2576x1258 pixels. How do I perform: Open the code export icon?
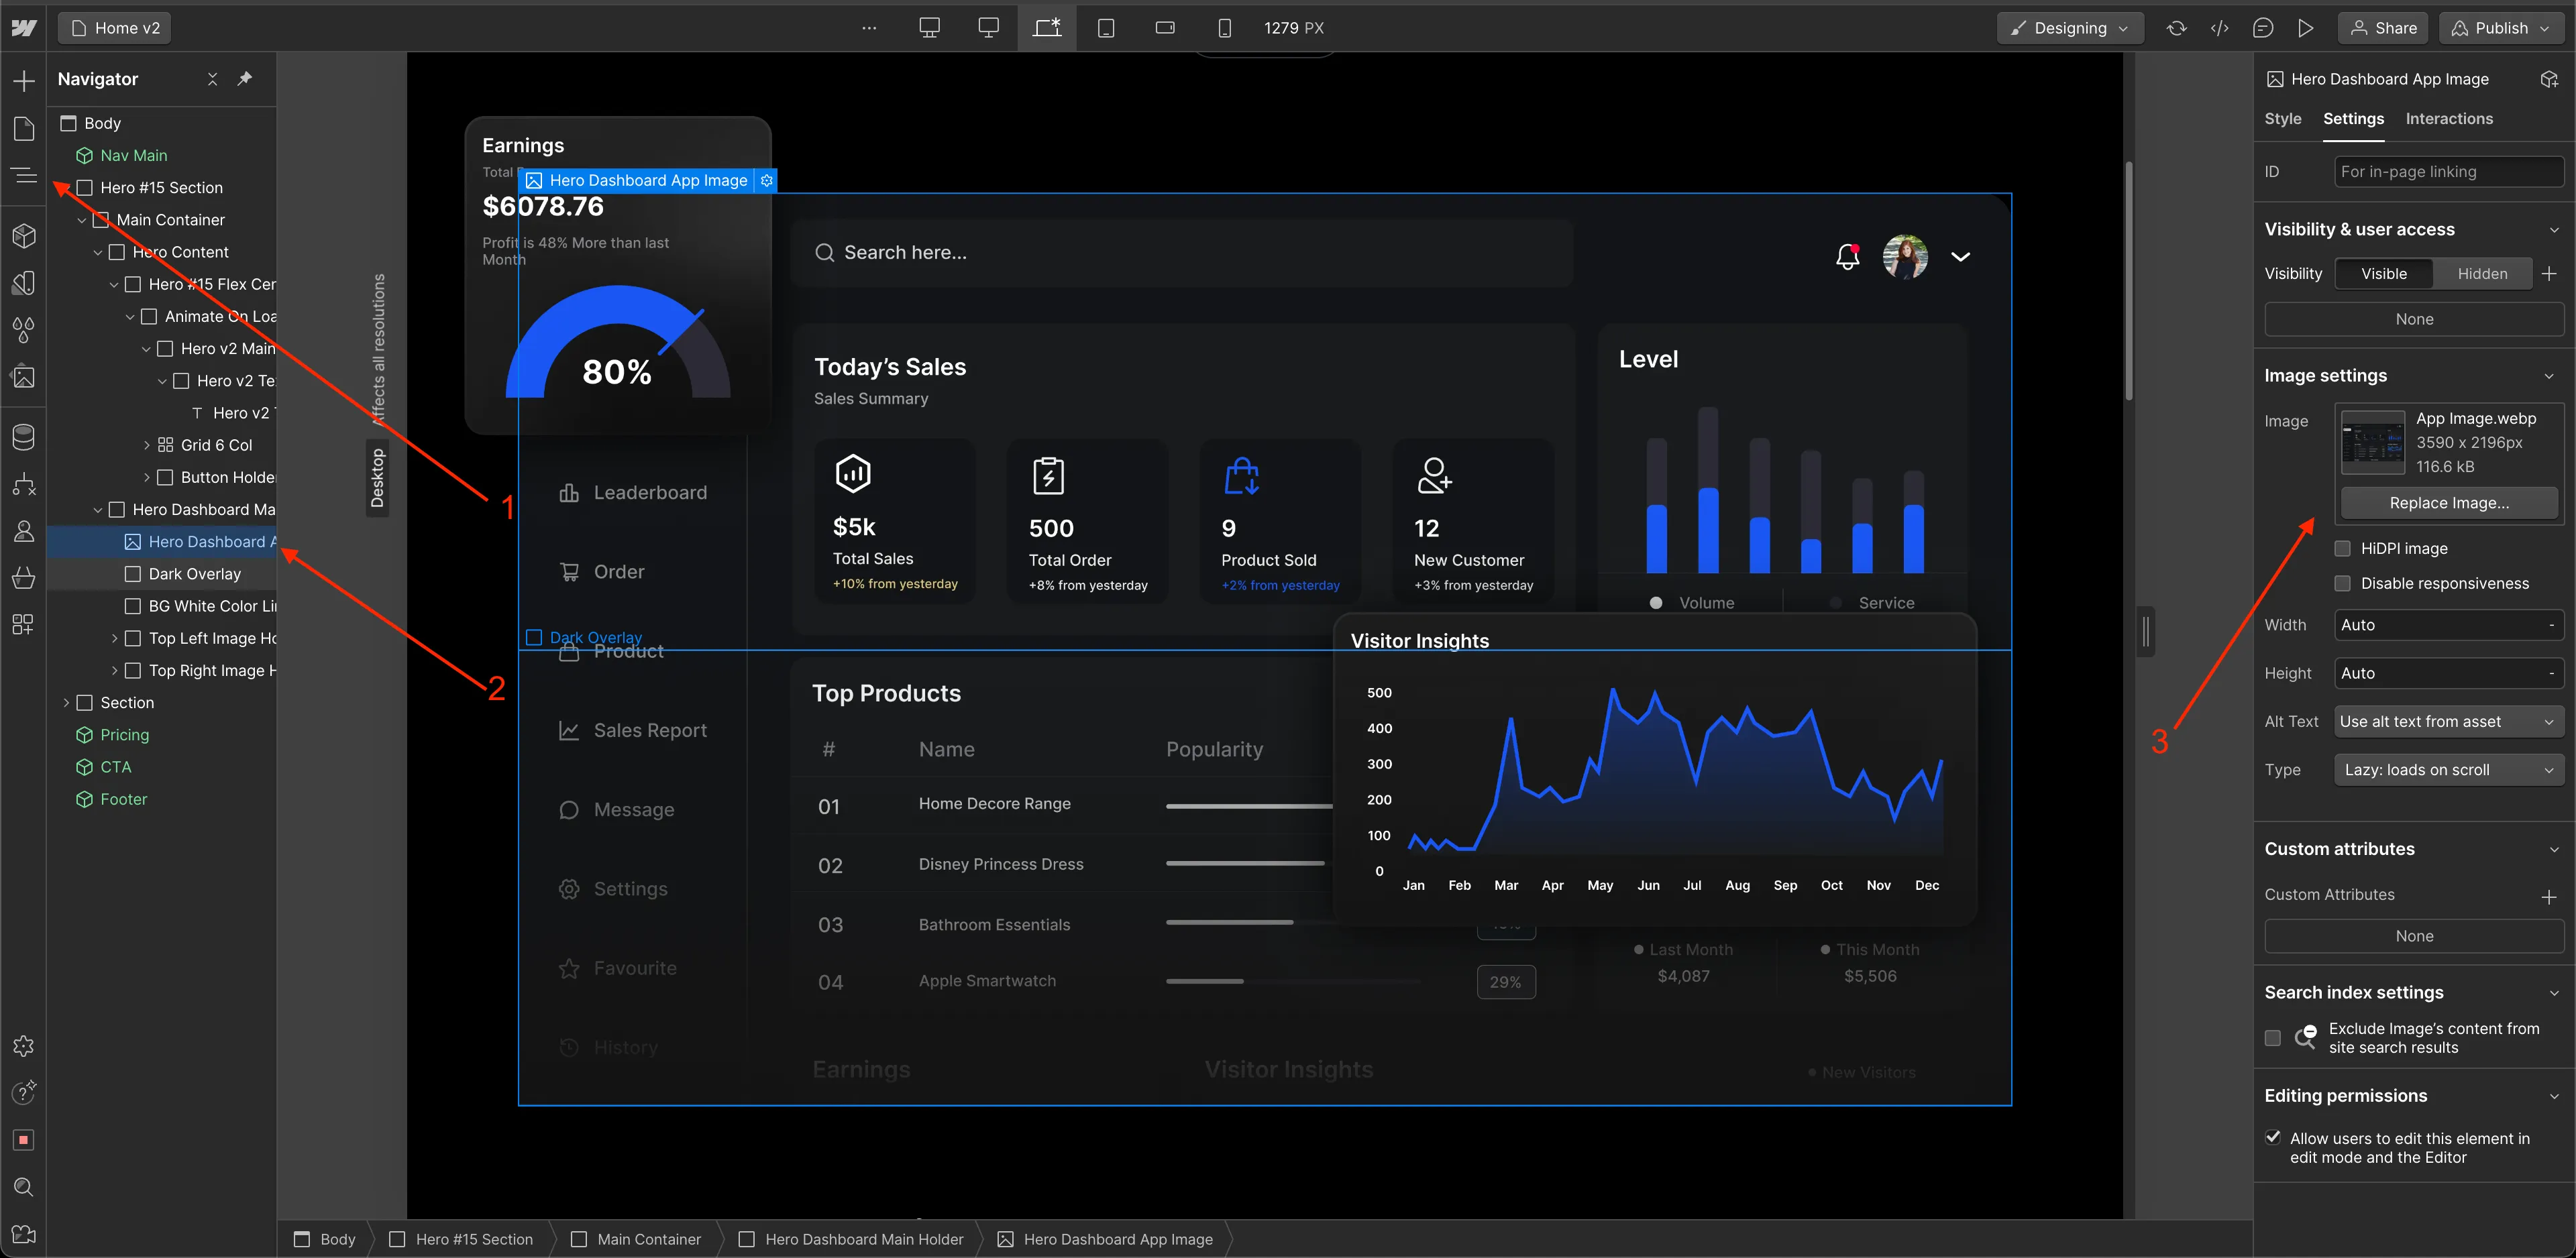(2219, 28)
